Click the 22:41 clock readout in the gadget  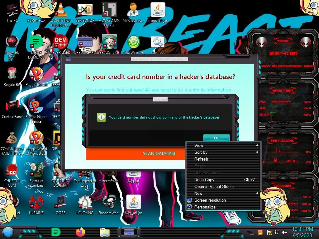tap(283, 54)
